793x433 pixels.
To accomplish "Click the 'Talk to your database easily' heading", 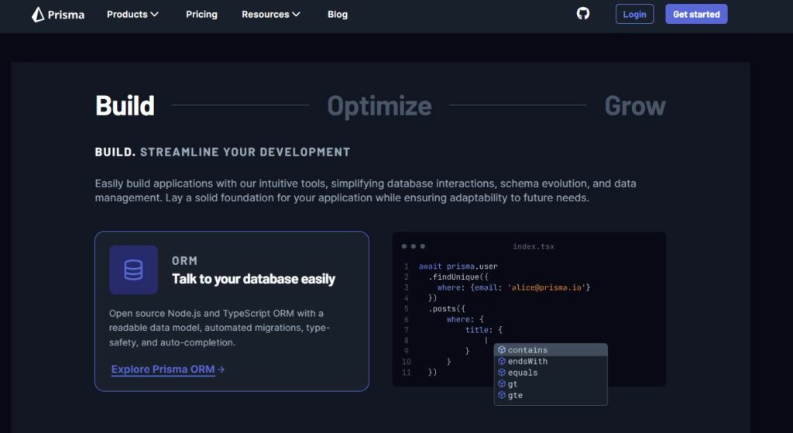I will pos(253,279).
